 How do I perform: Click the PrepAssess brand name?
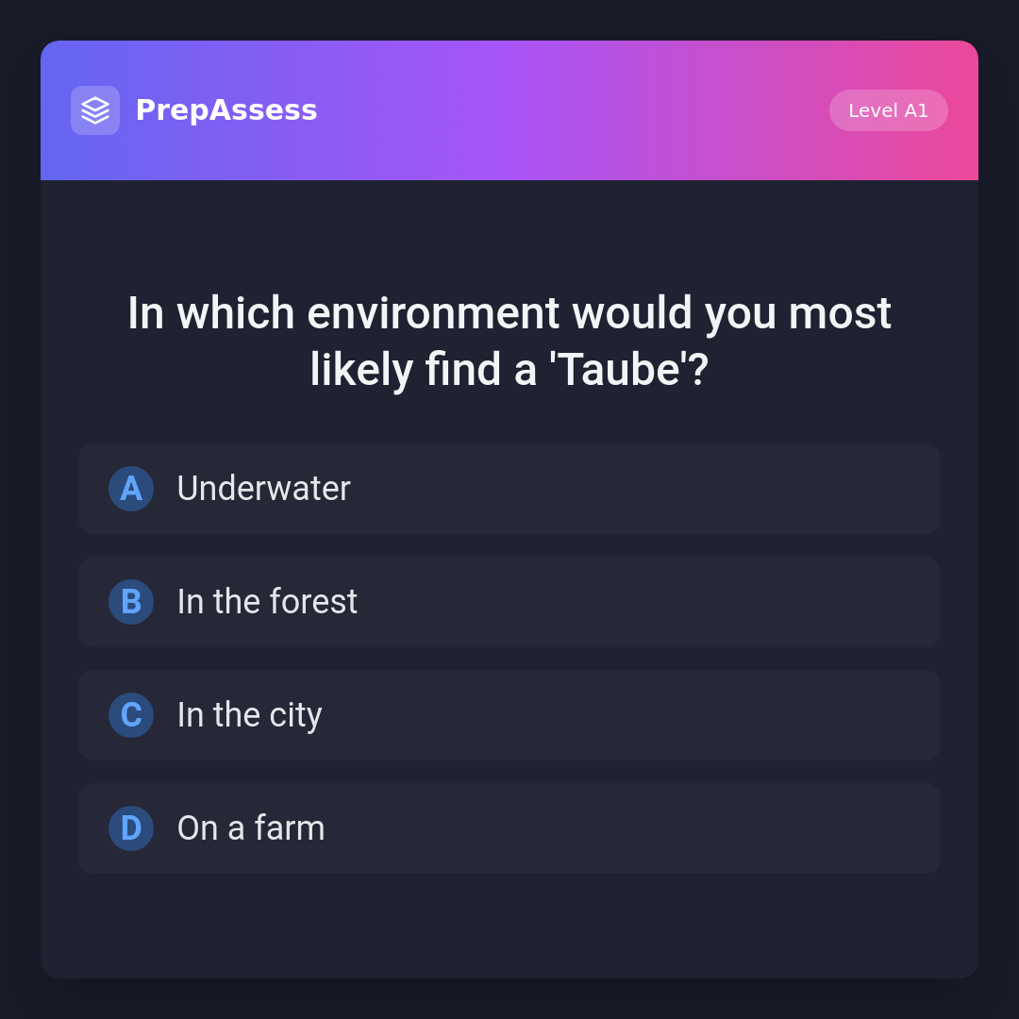tap(226, 110)
